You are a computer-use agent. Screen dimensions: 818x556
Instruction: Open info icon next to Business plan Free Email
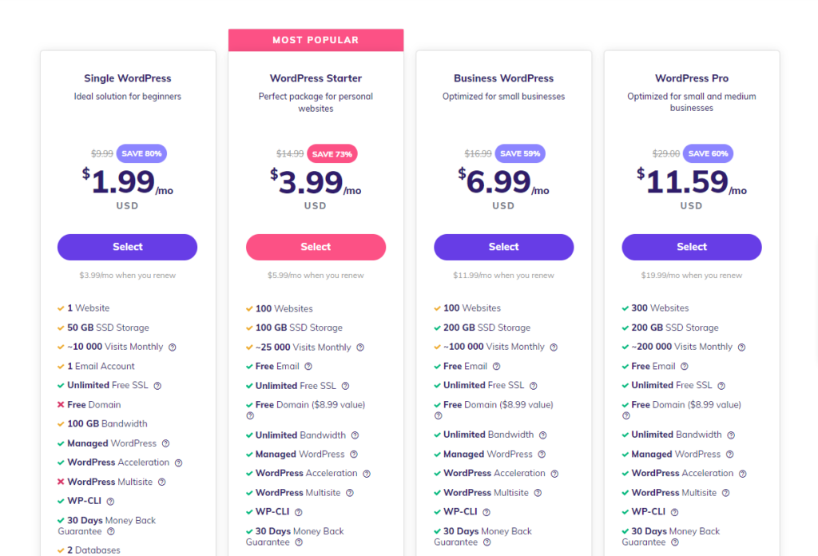pyautogui.click(x=496, y=367)
